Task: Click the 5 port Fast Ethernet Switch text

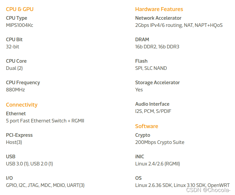Action: pos(45,121)
